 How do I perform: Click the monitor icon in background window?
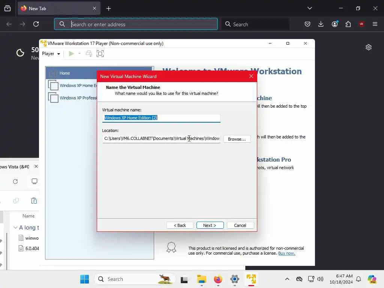tap(34, 181)
